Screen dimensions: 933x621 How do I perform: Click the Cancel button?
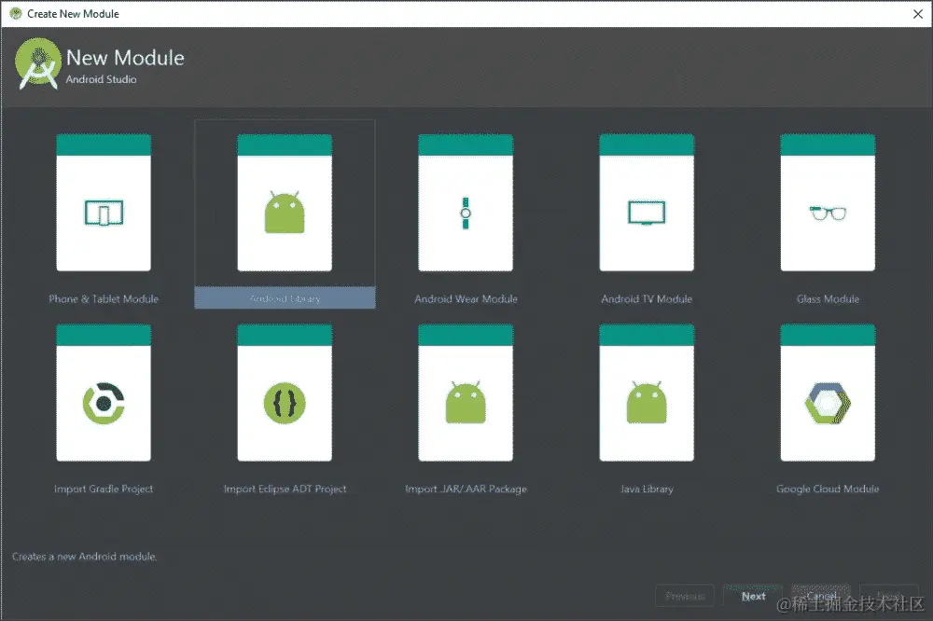[821, 596]
